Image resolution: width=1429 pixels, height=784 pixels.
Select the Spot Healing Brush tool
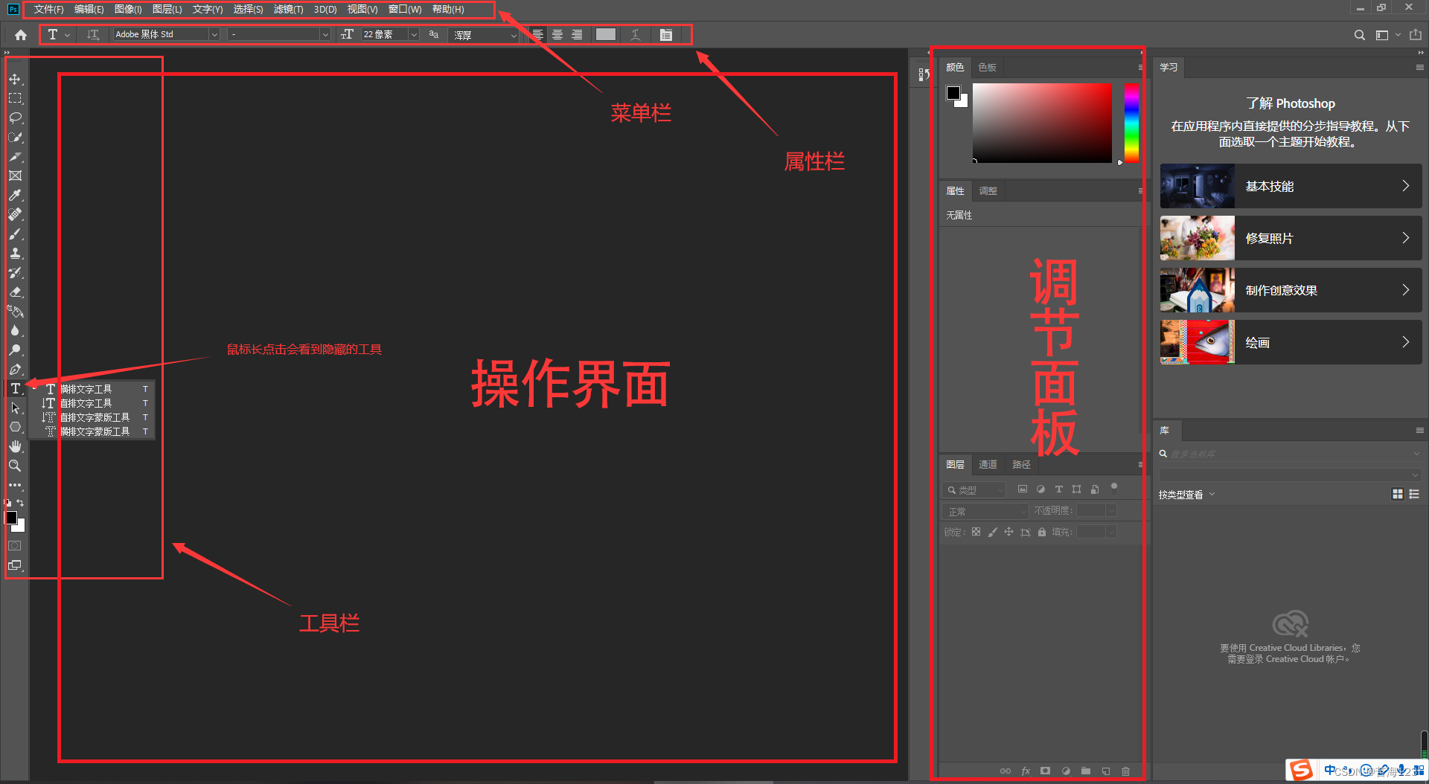click(15, 214)
